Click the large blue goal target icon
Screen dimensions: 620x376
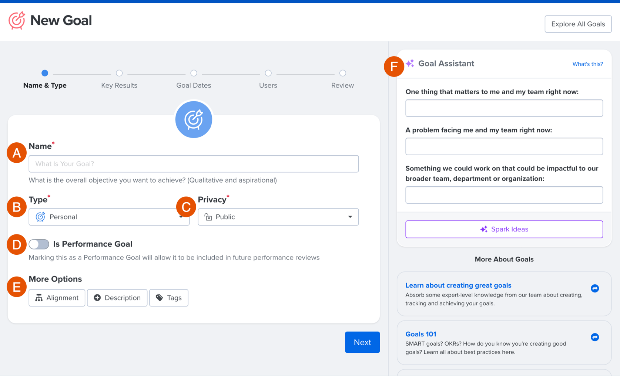194,119
